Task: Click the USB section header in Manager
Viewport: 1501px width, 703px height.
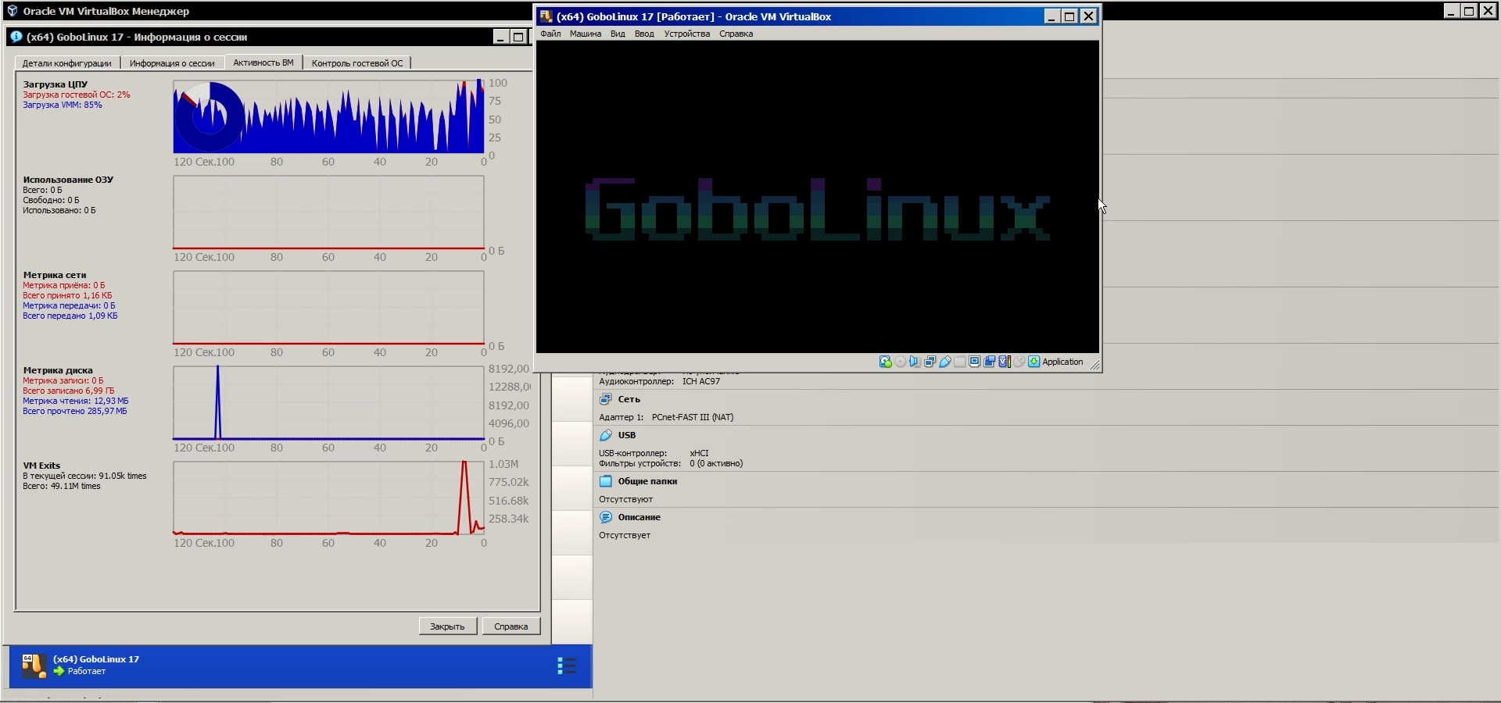Action: (x=627, y=435)
